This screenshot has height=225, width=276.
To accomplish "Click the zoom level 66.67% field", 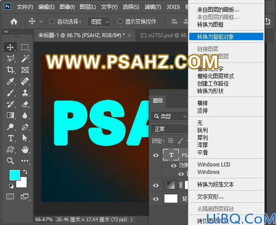I will (44, 219).
